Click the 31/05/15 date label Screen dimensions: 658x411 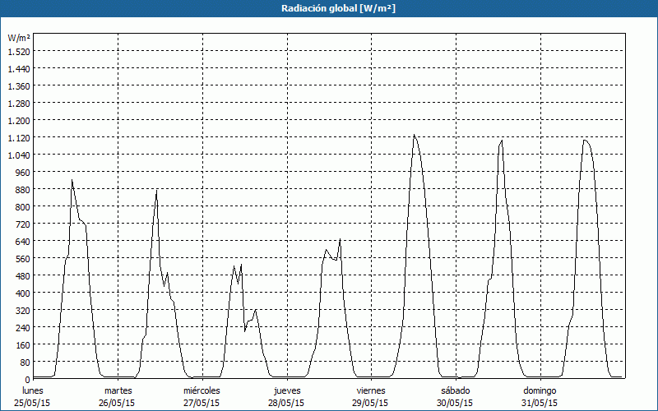tap(540, 403)
